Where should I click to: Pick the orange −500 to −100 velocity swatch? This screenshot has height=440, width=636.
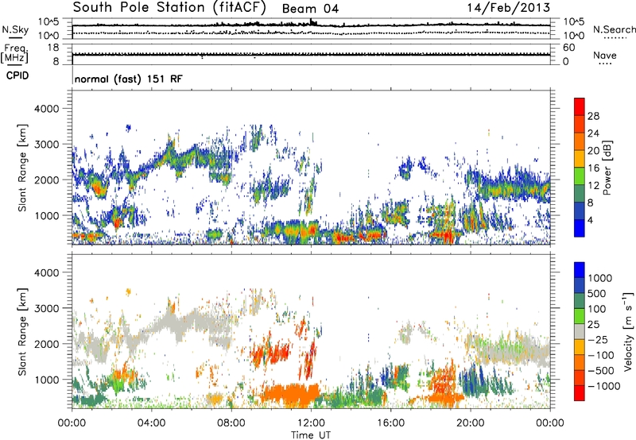[x=580, y=362]
